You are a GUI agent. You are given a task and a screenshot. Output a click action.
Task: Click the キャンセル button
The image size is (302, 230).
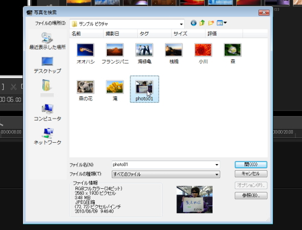pyautogui.click(x=251, y=174)
